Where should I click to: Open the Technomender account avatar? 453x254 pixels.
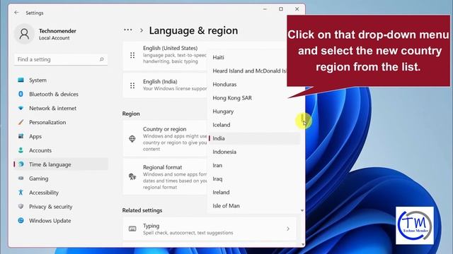pos(24,34)
